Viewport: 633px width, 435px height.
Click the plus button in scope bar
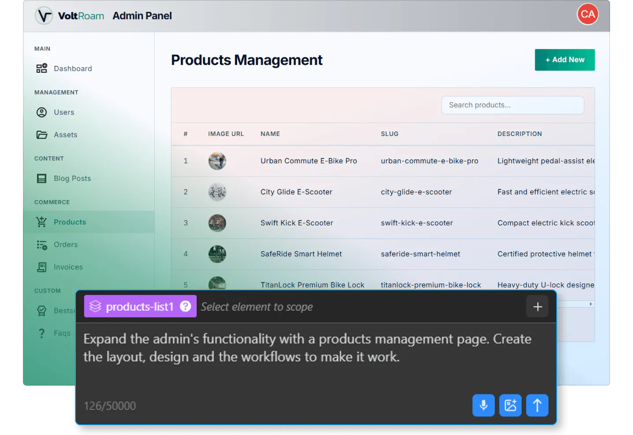coord(537,307)
